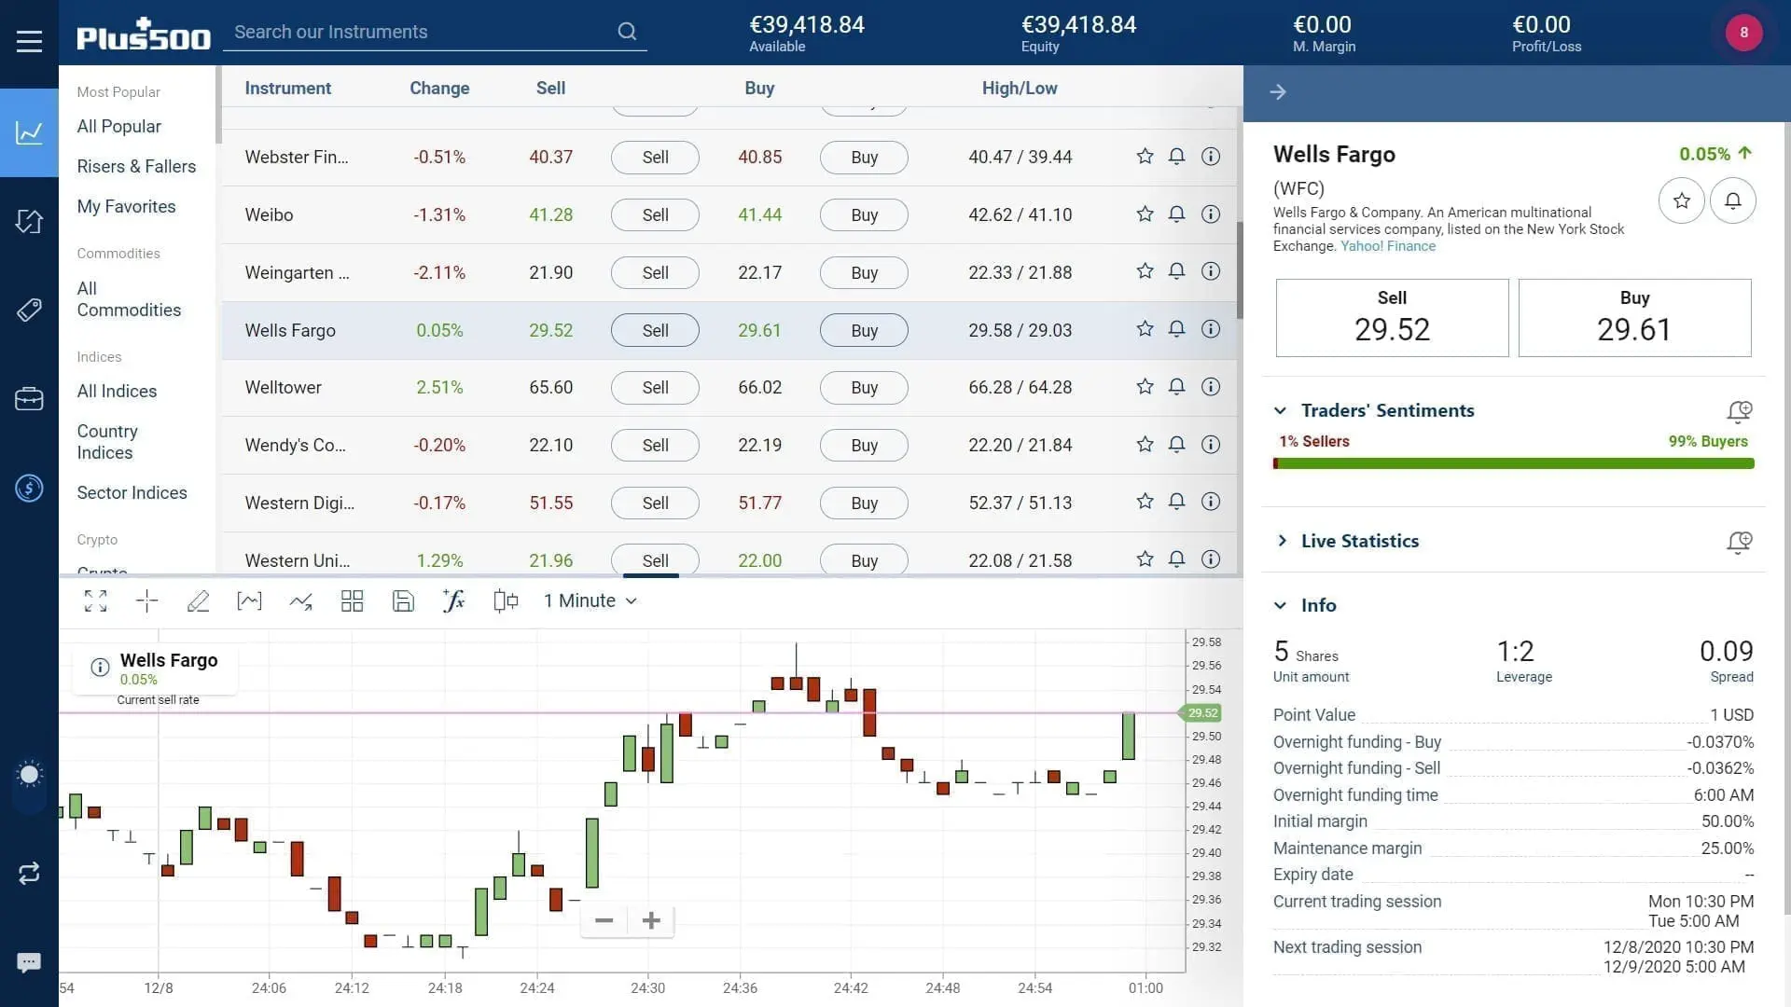Click Sell button for Welltower
The width and height of the screenshot is (1791, 1007).
click(x=655, y=388)
